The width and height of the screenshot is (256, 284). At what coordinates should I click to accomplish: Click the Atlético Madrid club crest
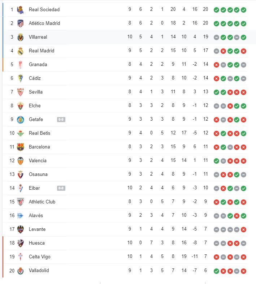[x=20, y=23]
